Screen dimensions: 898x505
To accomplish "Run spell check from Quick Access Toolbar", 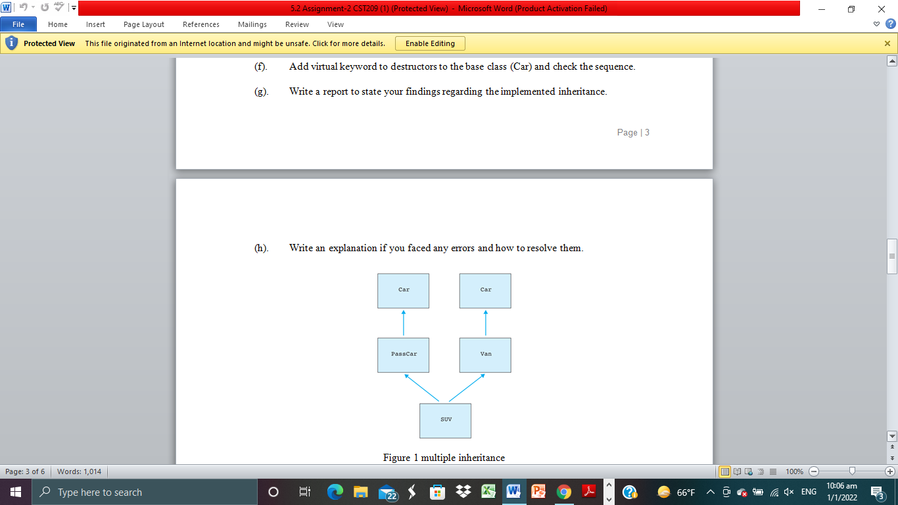I will point(59,7).
